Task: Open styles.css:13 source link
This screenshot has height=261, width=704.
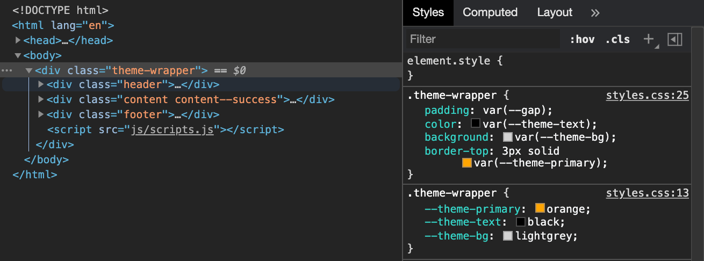Action: click(x=648, y=193)
